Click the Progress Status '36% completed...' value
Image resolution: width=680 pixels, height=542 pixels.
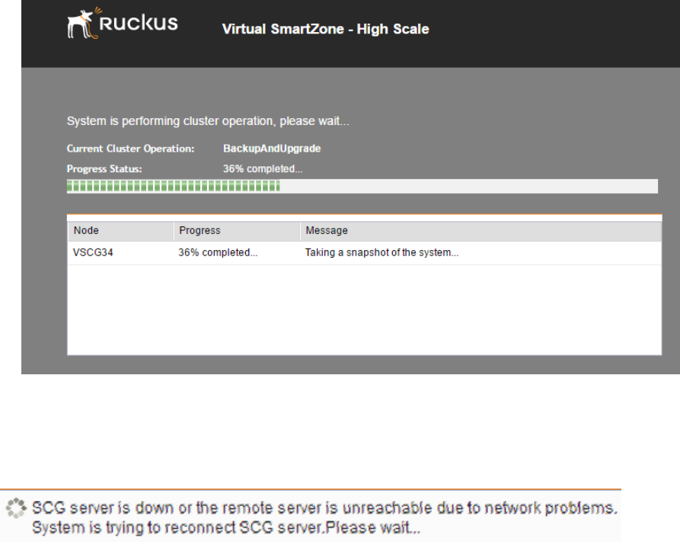(x=263, y=169)
